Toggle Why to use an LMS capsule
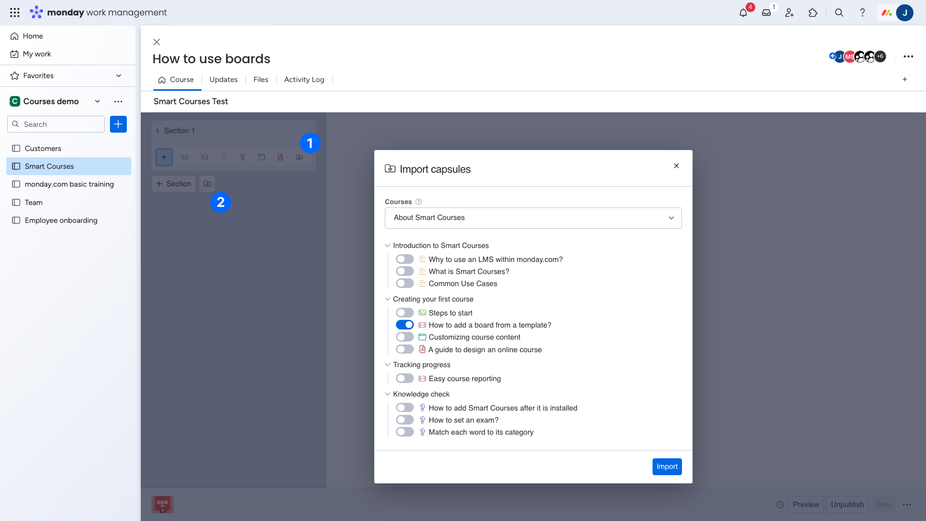The height and width of the screenshot is (521, 926). 405,259
